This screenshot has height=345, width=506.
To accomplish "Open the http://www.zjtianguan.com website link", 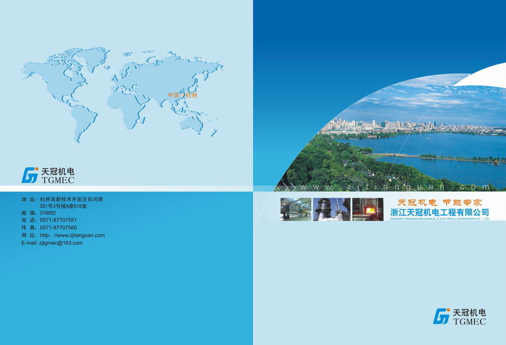I will [72, 235].
